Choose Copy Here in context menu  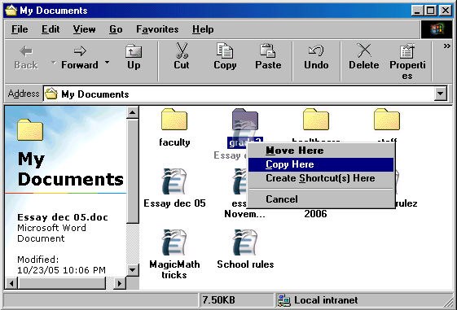[x=321, y=164]
